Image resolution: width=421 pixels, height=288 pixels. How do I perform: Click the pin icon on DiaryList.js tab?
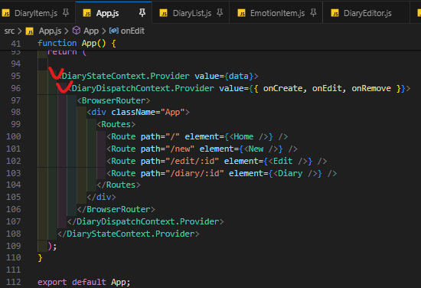click(x=220, y=12)
